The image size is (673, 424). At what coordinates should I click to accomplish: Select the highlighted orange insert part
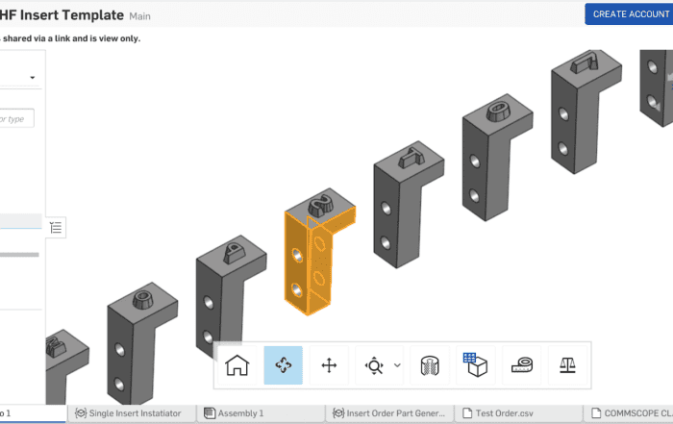pyautogui.click(x=318, y=251)
